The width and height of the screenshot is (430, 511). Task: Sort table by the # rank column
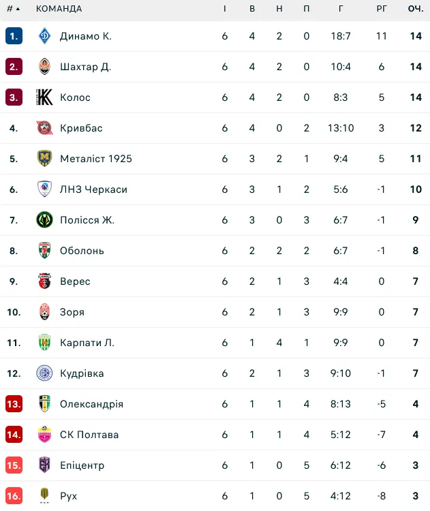tap(10, 9)
